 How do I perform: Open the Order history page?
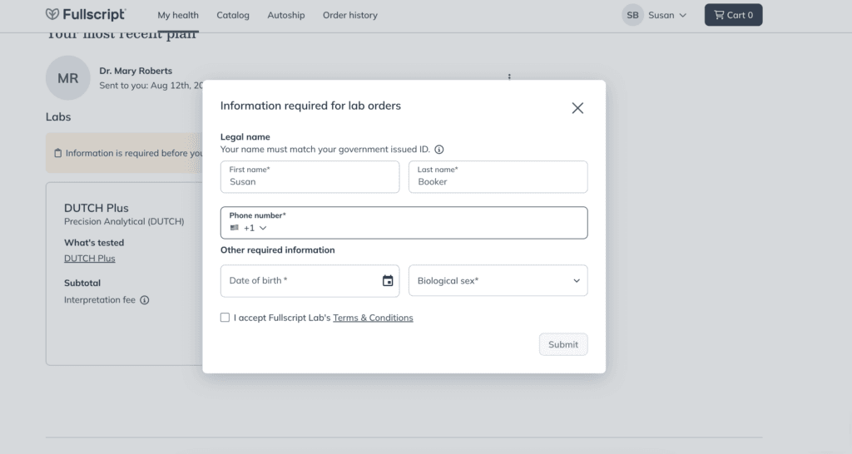pos(350,15)
